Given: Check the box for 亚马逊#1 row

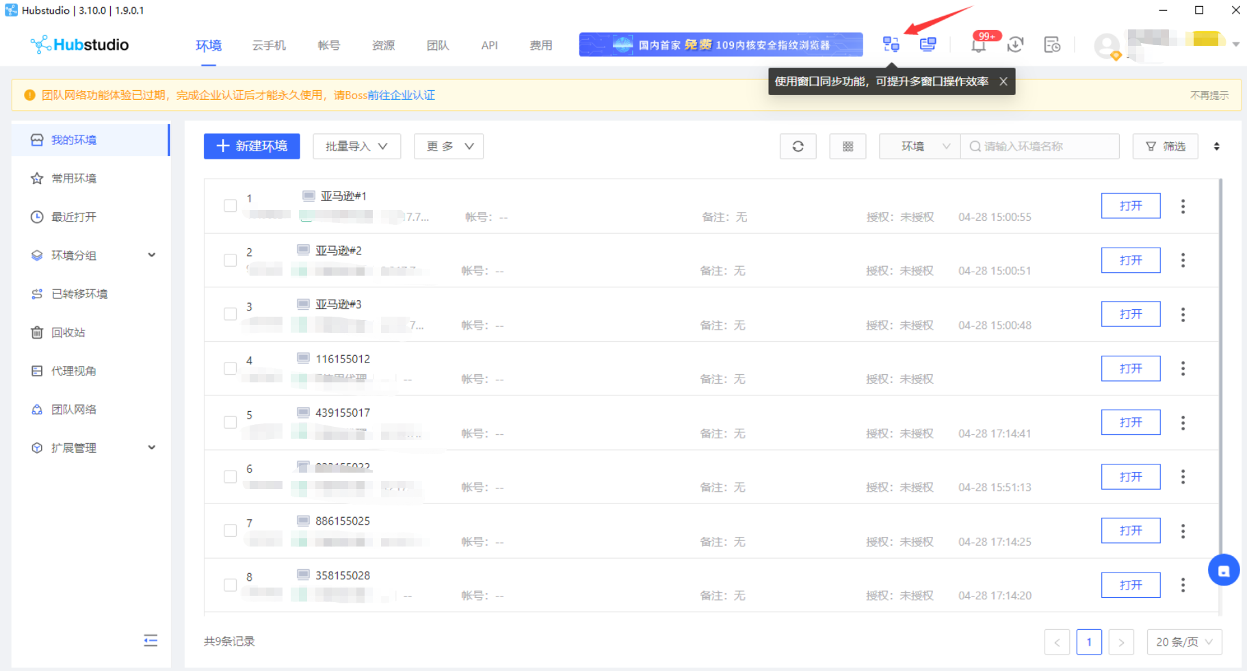Looking at the screenshot, I should tap(231, 206).
